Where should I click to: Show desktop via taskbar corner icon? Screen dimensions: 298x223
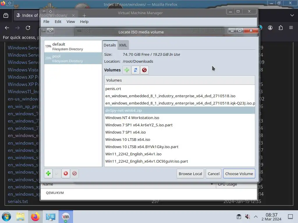290,217
